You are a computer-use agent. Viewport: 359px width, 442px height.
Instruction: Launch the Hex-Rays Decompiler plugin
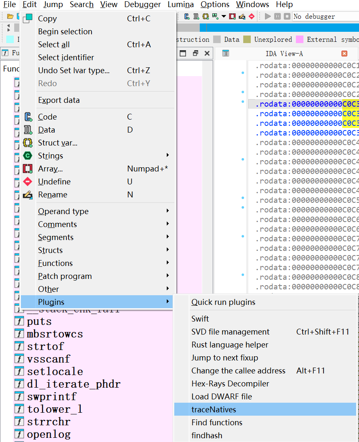[x=265, y=383]
